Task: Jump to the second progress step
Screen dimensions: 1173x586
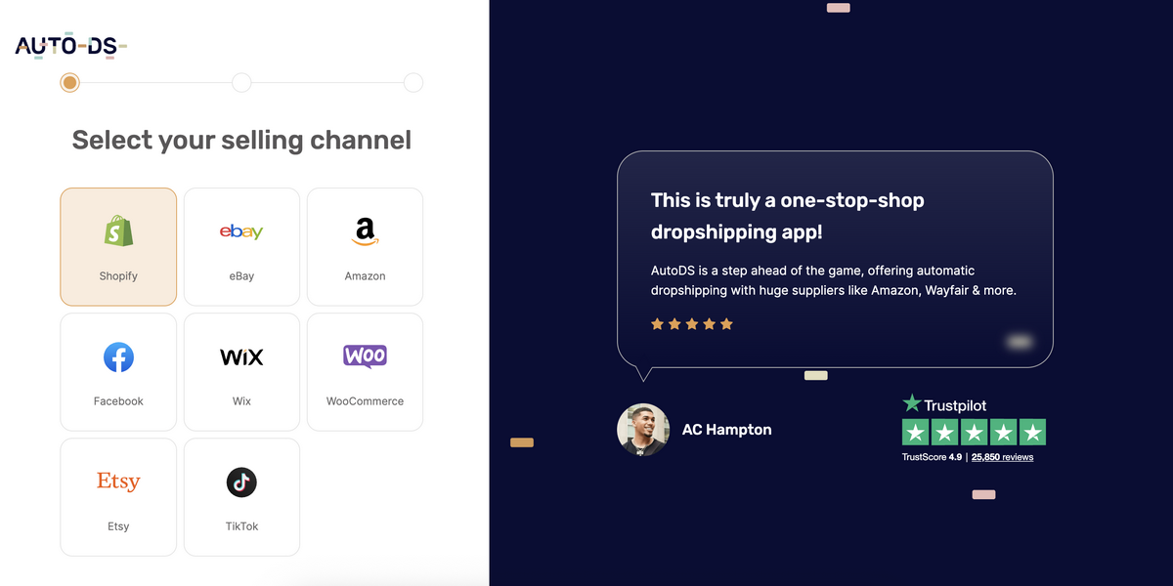Action: [x=241, y=83]
